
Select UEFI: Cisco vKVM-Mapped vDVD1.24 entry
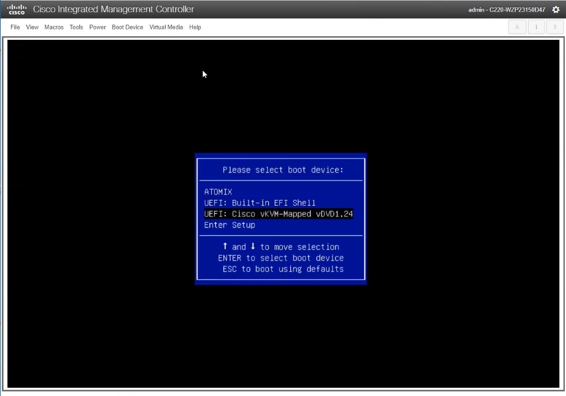pos(278,214)
